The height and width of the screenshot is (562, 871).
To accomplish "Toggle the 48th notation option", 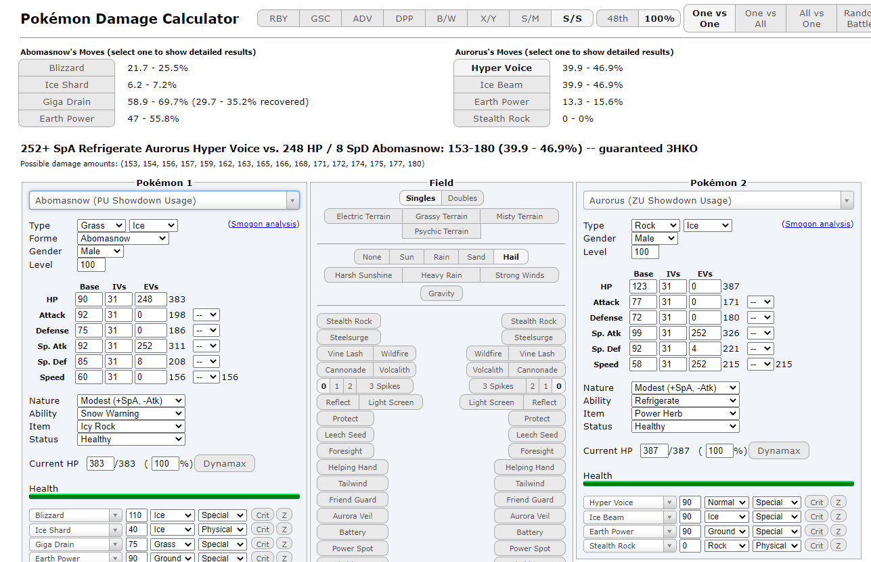I will [617, 18].
